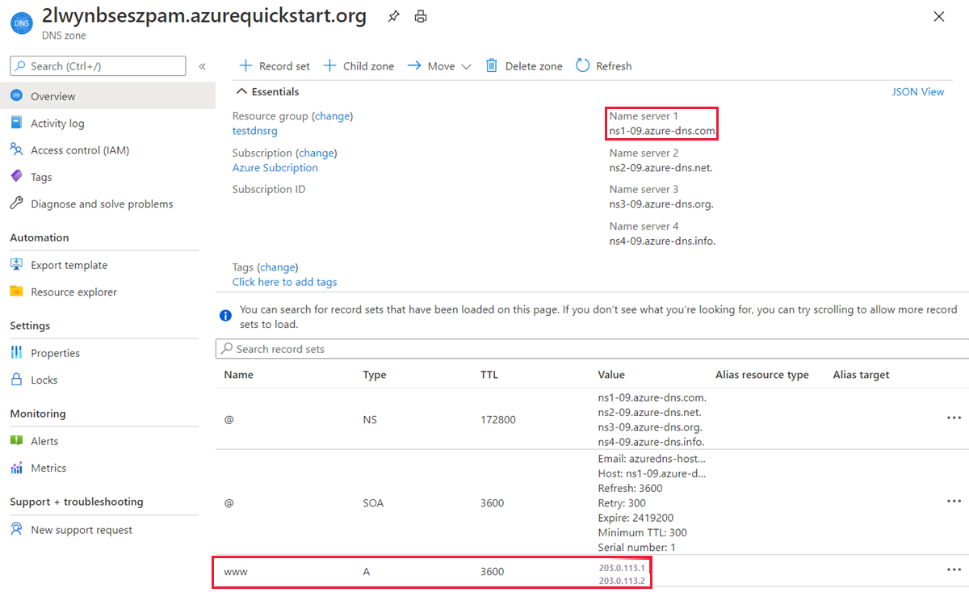Collapse the left navigation menu chevron
969x601 pixels.
[x=202, y=66]
